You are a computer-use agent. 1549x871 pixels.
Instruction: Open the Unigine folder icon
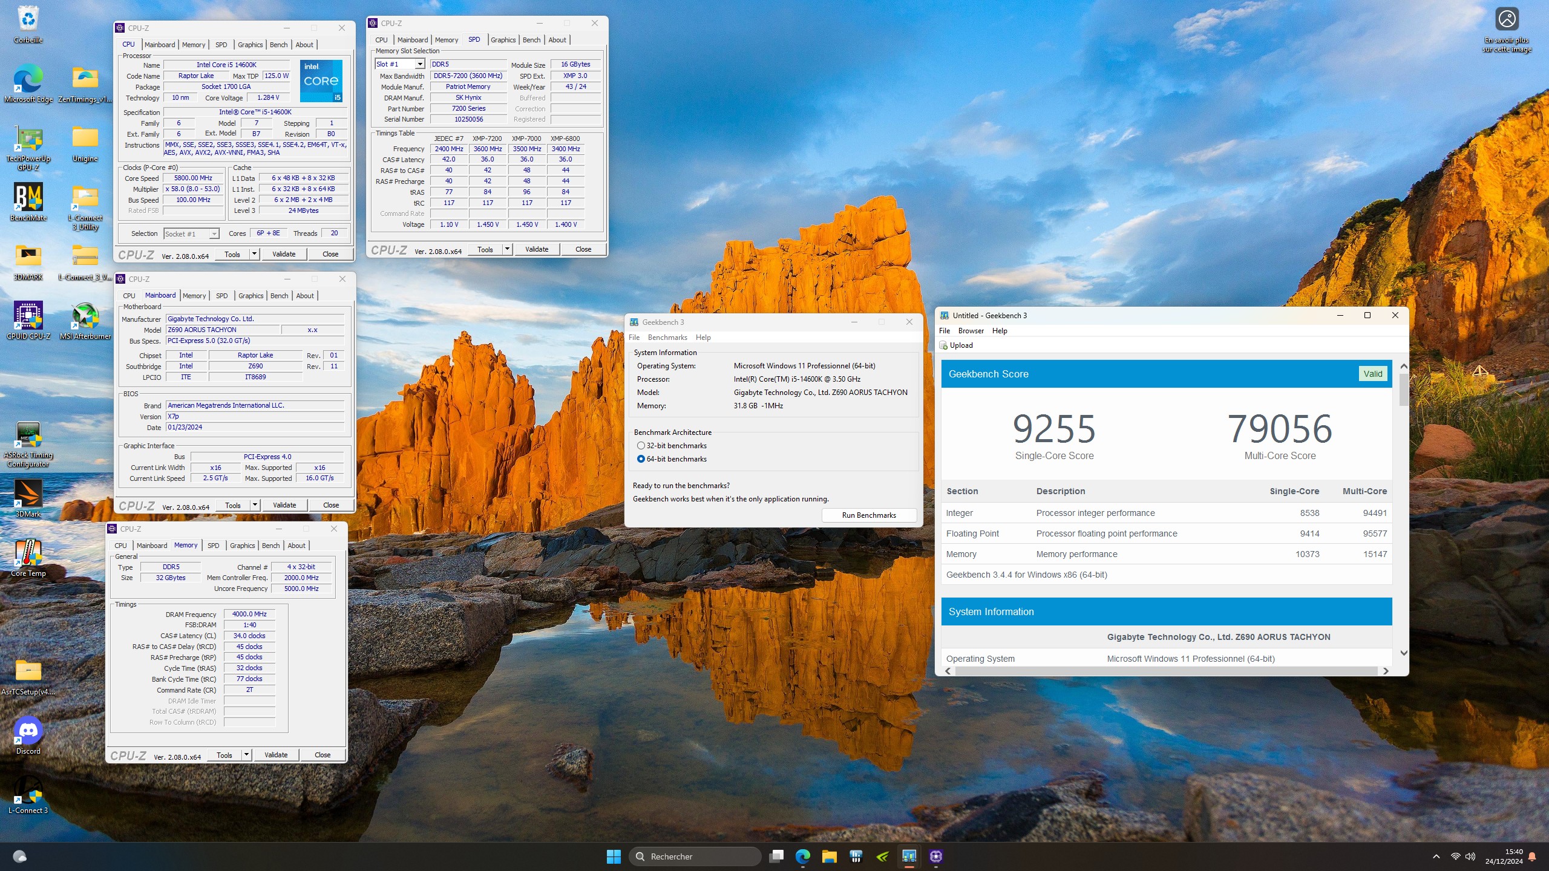85,143
